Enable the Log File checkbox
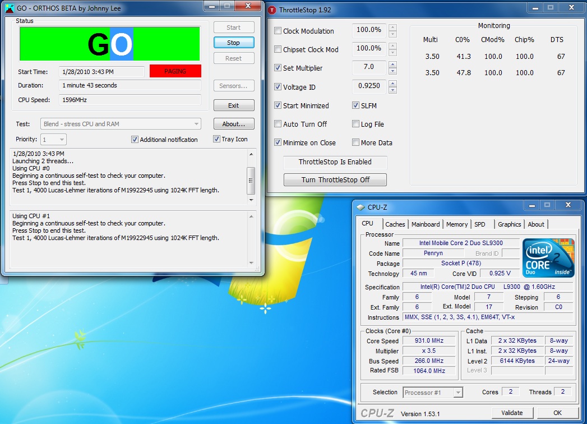The width and height of the screenshot is (587, 424). click(355, 123)
